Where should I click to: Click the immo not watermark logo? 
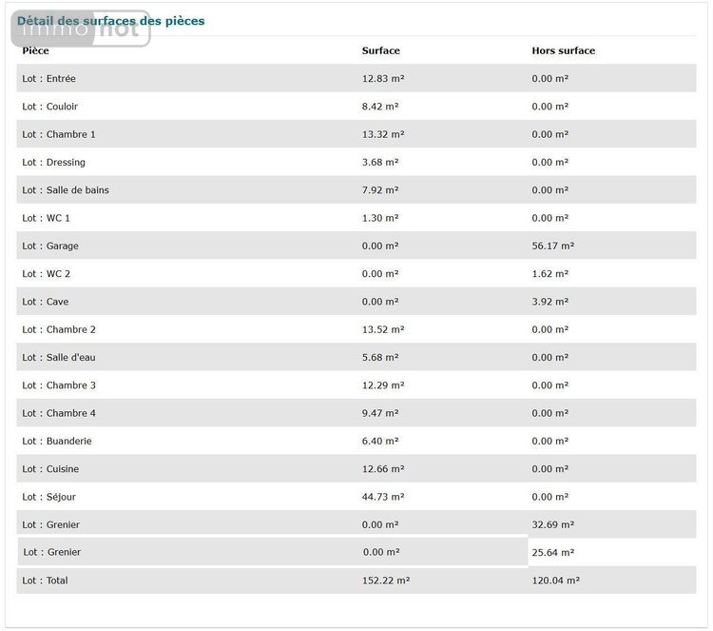81,30
